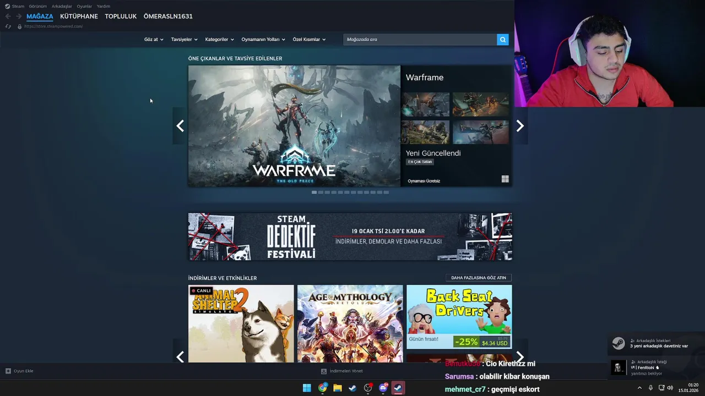Expand the Tavsiyeler dropdown
705x396 pixels.
click(x=184, y=40)
